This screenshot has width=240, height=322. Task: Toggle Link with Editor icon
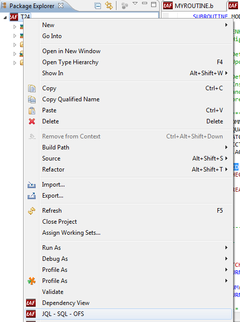coord(109,6)
